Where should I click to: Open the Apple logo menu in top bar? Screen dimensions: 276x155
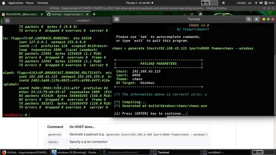pyautogui.click(x=3, y=3)
